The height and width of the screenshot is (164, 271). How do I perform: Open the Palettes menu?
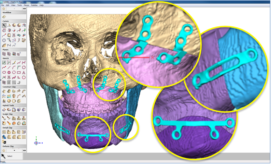34,5
